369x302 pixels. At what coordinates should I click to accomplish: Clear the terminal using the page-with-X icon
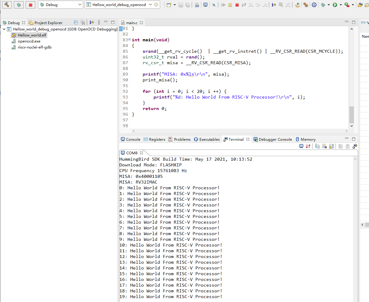coord(324,146)
